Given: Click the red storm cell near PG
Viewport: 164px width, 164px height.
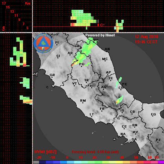Looking at the screenshot, I should tap(72, 65).
